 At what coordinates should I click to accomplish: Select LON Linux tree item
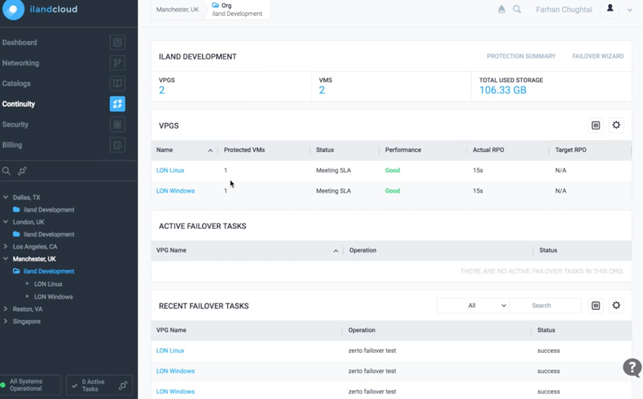pos(48,284)
